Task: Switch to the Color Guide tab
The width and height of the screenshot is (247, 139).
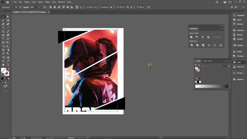Action: pyautogui.click(x=208, y=61)
